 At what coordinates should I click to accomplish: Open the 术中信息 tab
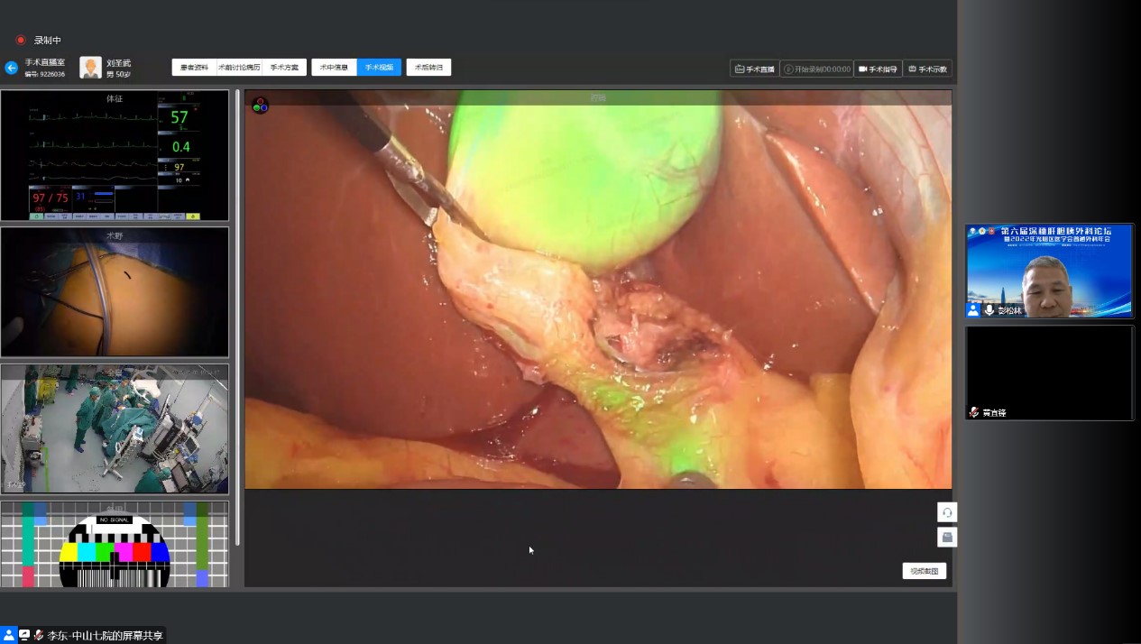click(x=334, y=68)
